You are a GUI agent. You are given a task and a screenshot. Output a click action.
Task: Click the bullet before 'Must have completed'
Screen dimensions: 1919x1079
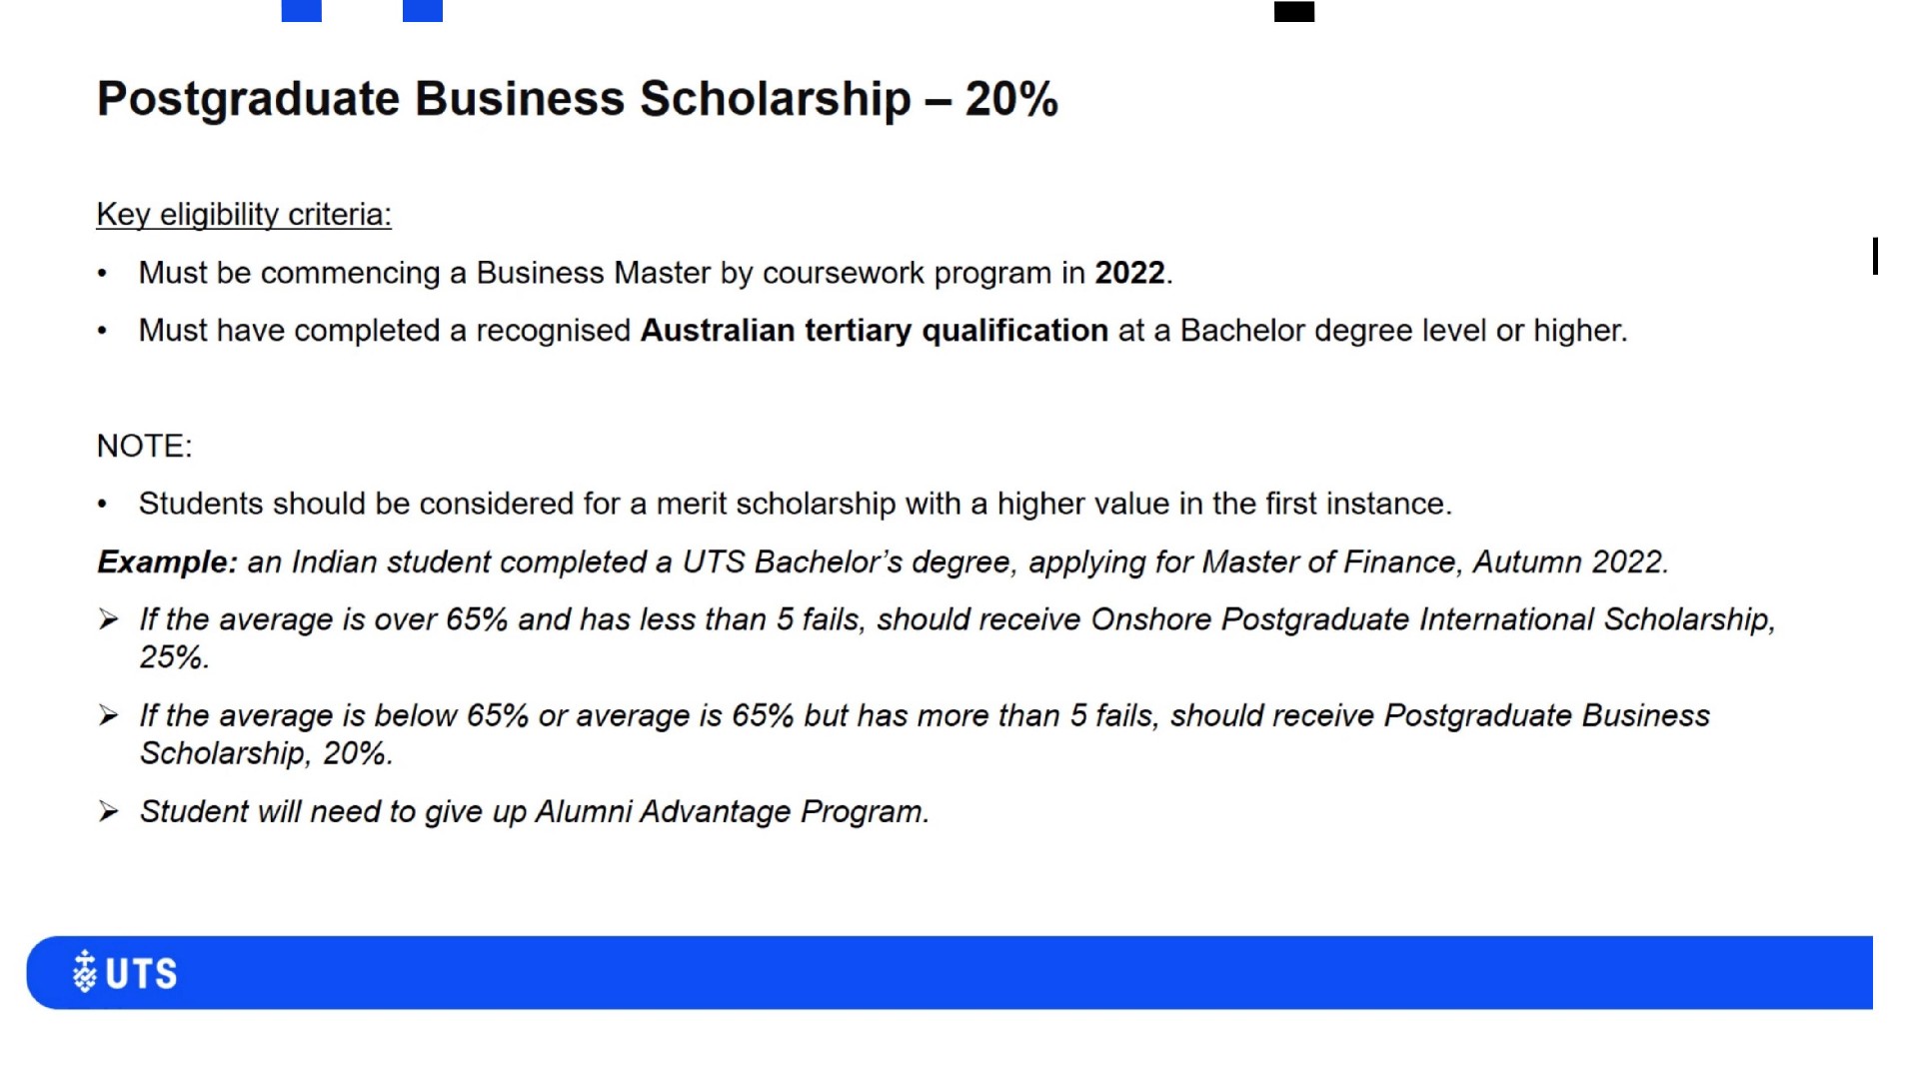(102, 332)
